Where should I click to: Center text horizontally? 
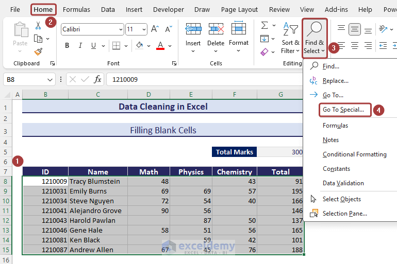click(355, 45)
